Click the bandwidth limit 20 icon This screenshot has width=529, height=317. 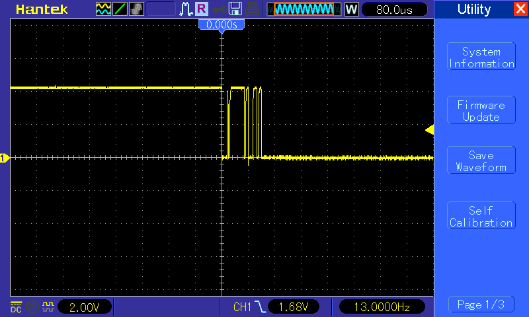[x=32, y=307]
